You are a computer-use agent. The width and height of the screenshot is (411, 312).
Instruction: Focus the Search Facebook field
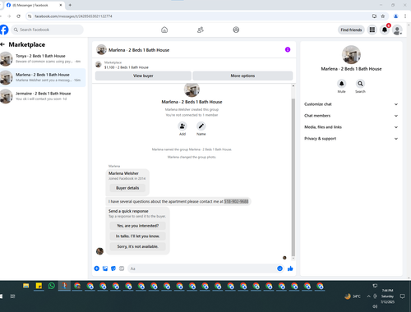coord(47,30)
